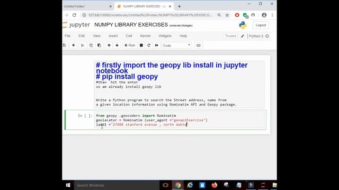Click the edit mode pencil icon
This screenshot has width=339, height=190.
[243, 36]
